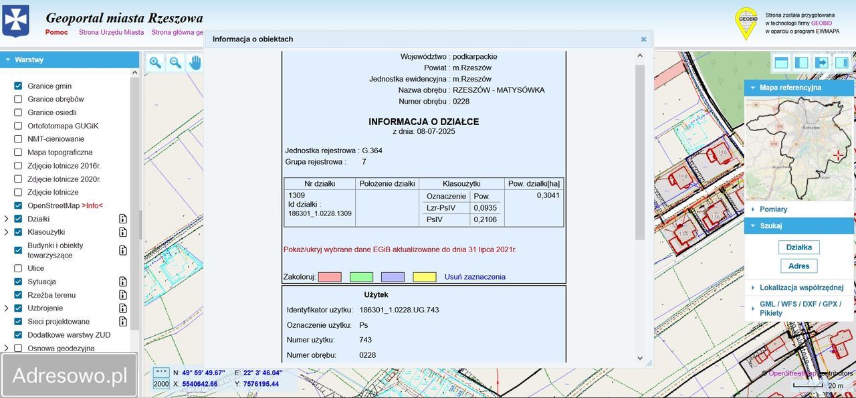The image size is (856, 398).
Task: Expand the Klasoużytki layer tree
Action: pyautogui.click(x=7, y=232)
